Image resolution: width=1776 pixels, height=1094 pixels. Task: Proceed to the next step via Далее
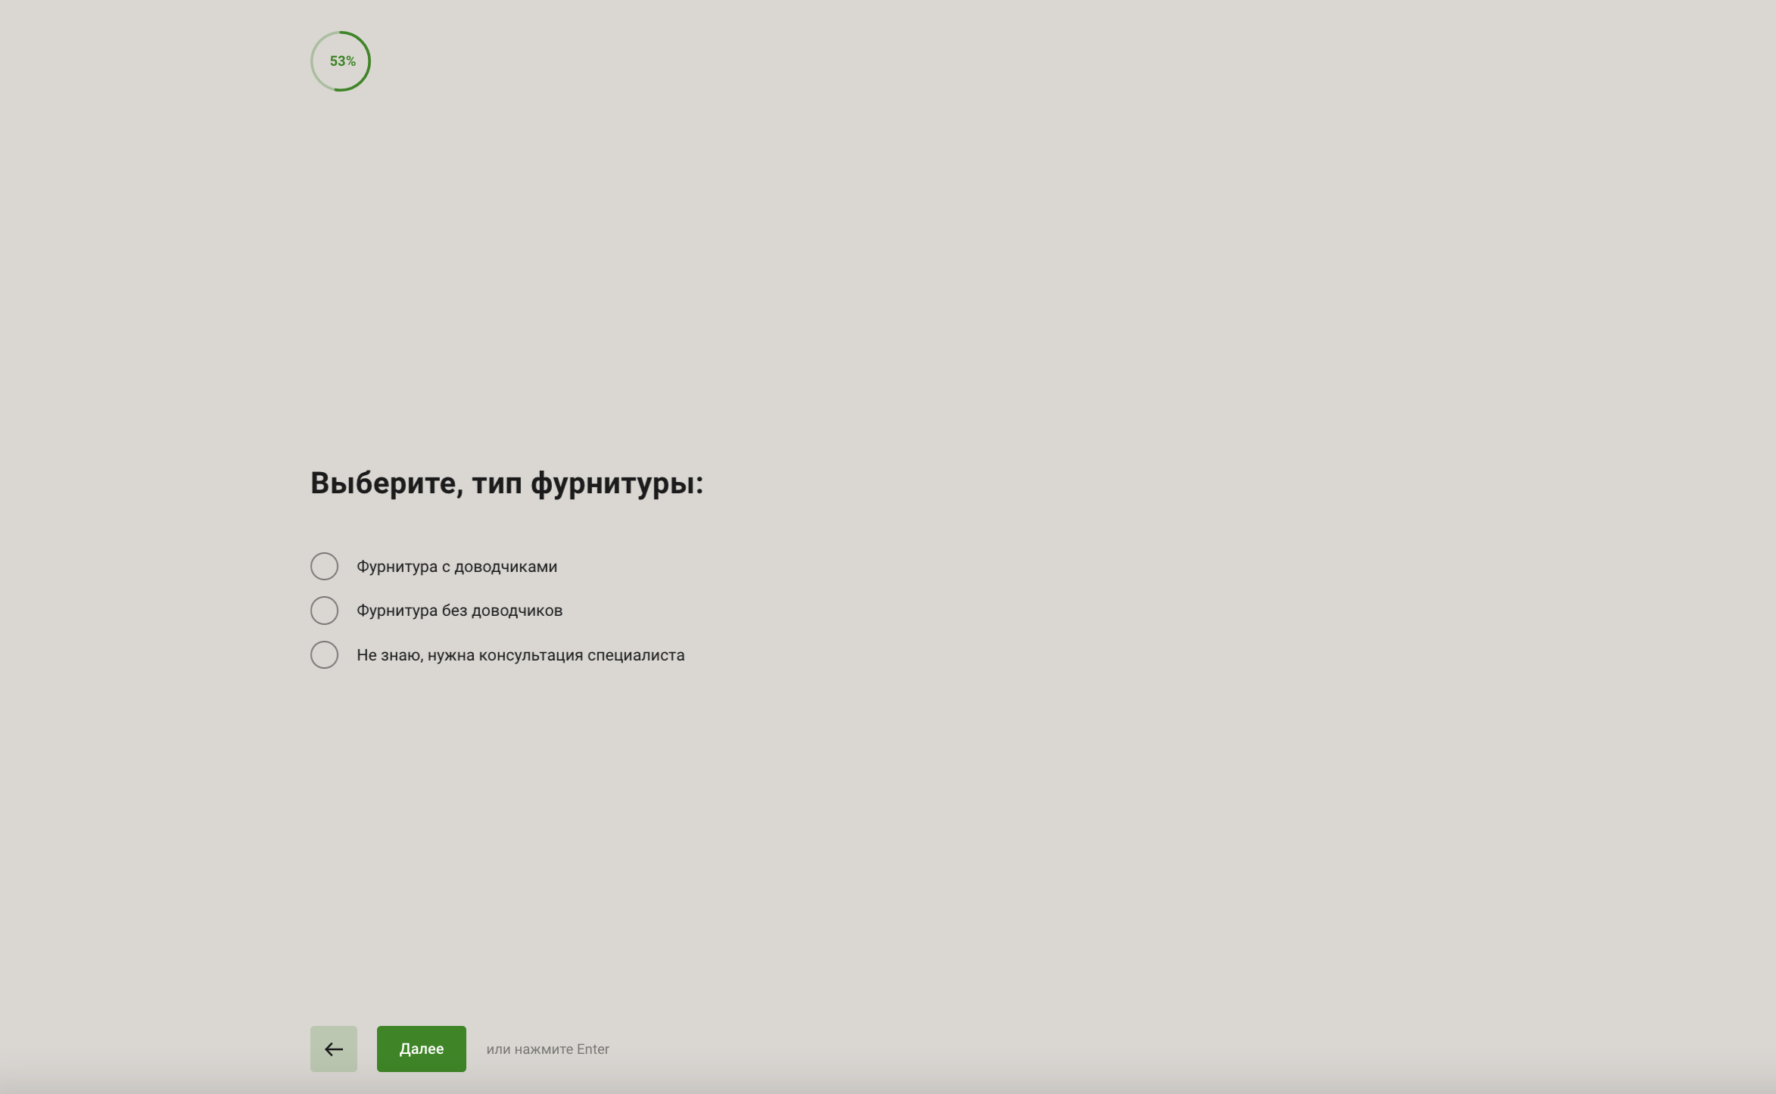point(421,1049)
